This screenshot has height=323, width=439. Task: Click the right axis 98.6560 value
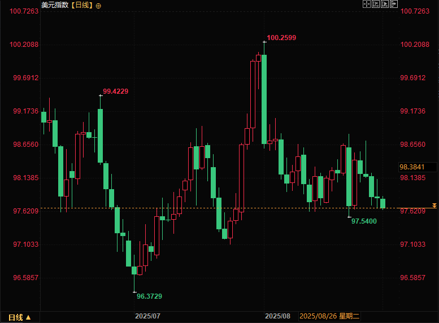pos(412,145)
